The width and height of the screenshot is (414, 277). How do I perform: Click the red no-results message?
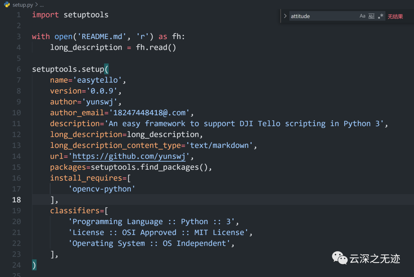point(395,16)
